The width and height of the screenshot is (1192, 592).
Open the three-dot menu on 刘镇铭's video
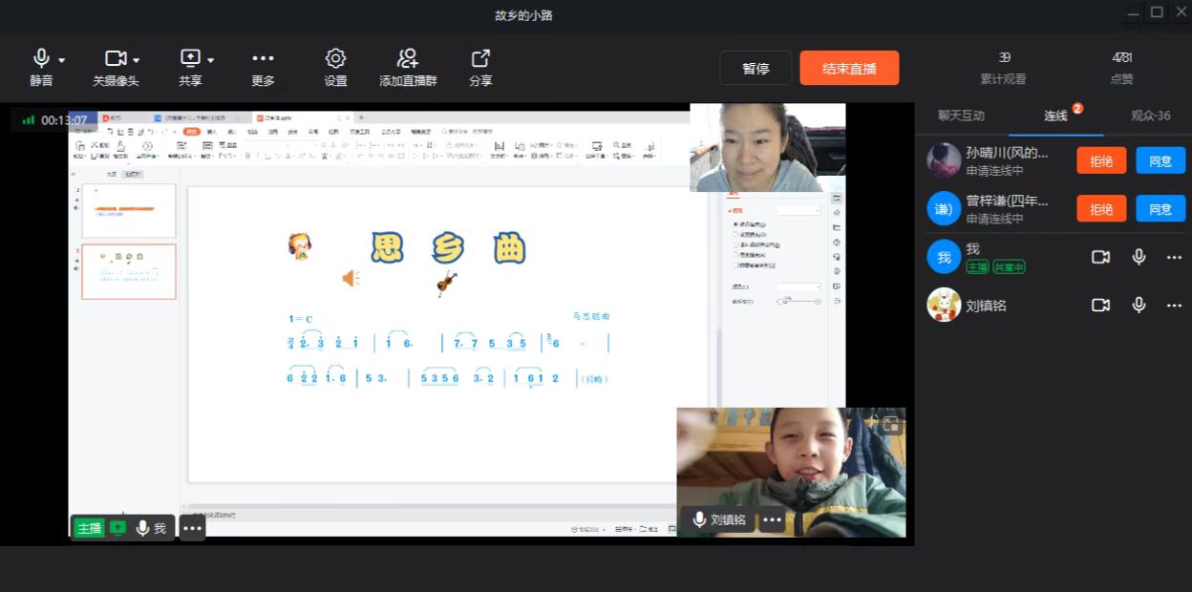click(x=772, y=520)
